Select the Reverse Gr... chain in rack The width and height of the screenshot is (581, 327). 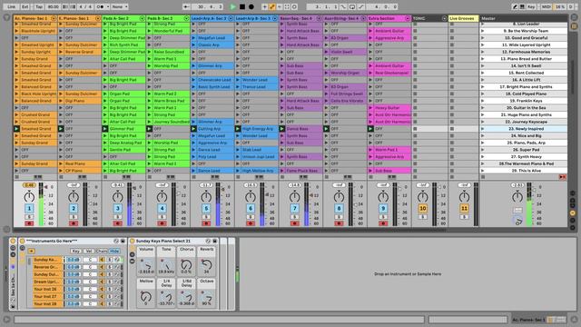[x=46, y=267]
